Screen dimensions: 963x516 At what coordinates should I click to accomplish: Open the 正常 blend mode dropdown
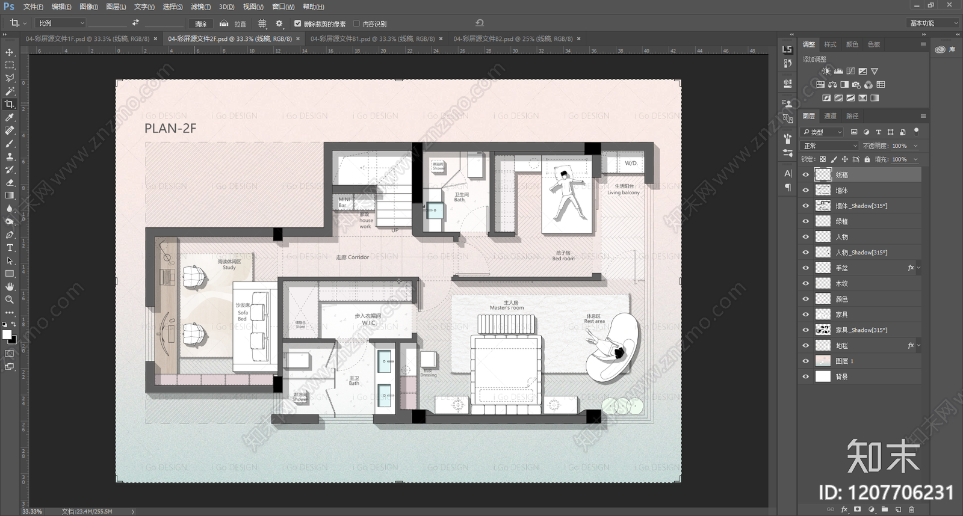[x=830, y=146]
